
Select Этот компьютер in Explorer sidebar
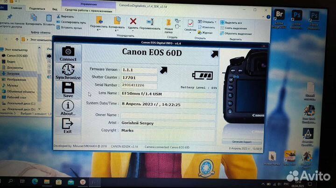14,50
